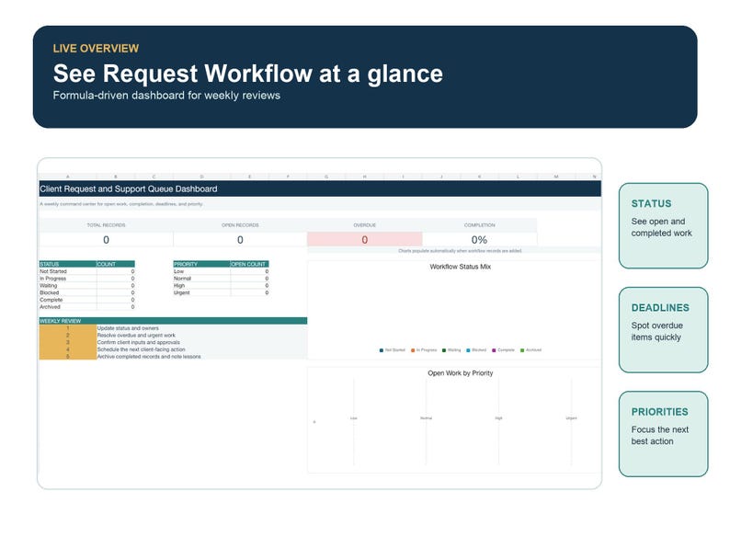Click the TOTAL RECORDS value cell
Image resolution: width=730 pixels, height=548 pixels.
(x=106, y=240)
